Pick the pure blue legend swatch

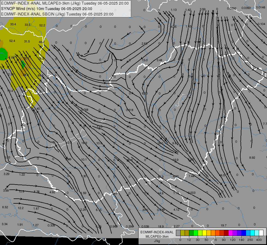pyautogui.click(x=244, y=233)
